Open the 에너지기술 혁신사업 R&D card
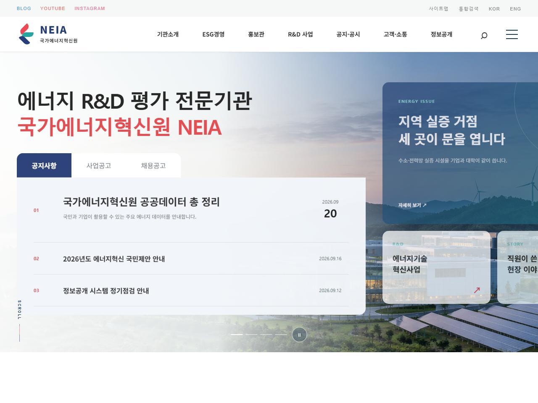This screenshot has height=403, width=538. click(x=436, y=267)
